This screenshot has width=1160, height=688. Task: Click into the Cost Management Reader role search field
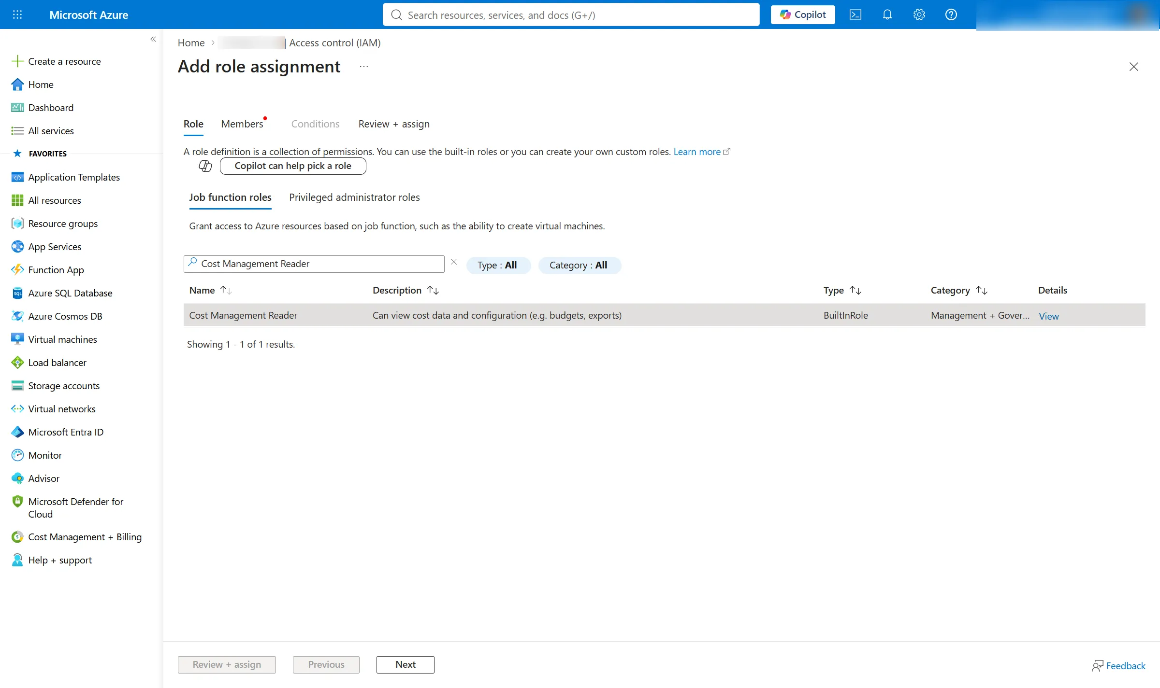(x=314, y=264)
